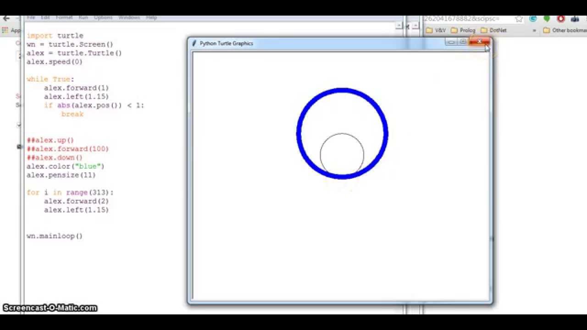Open the Other bookmarks folder
This screenshot has width=587, height=330.
tap(565, 30)
